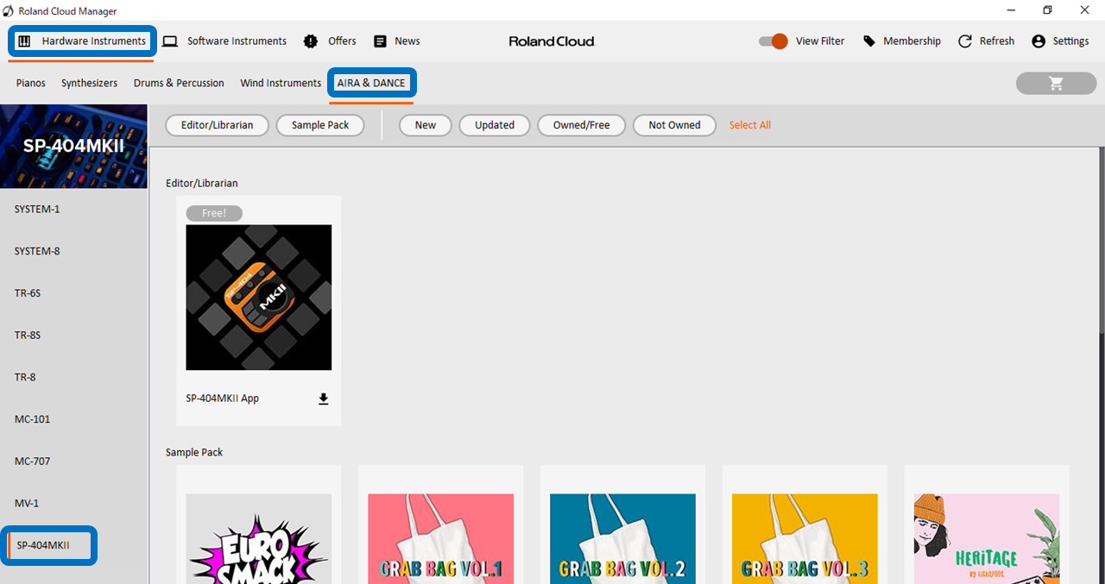This screenshot has width=1105, height=584.
Task: Open Grab Bag Vol.1 sample pack
Action: coord(441,539)
